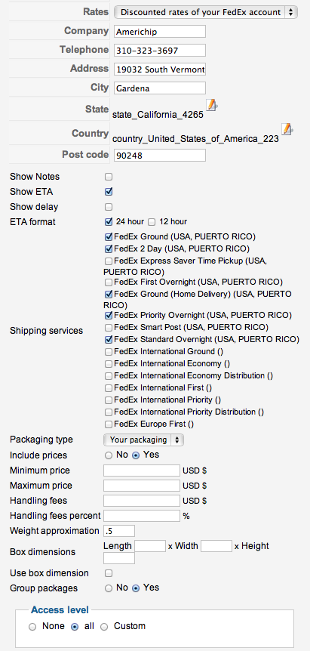Enable the Show Notes checkbox
The image size is (310, 651).
(109, 177)
